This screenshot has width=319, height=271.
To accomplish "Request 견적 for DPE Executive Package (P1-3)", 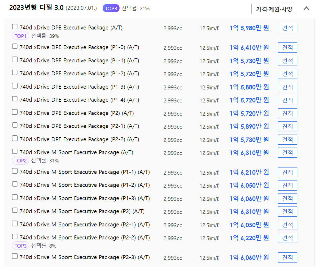I will tap(287, 87).
